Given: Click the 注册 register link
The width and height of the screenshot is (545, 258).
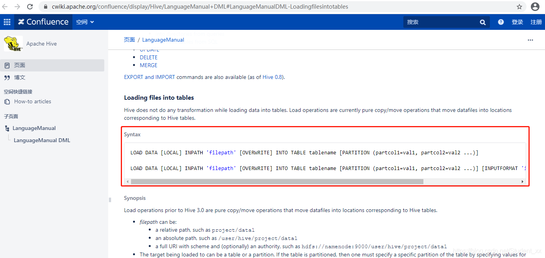Looking at the screenshot, I should coord(536,22).
